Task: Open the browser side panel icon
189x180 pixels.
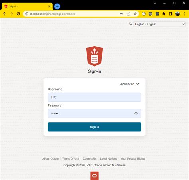Action: (171, 14)
